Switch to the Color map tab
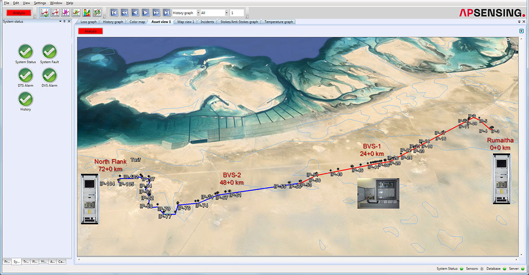 pyautogui.click(x=137, y=22)
